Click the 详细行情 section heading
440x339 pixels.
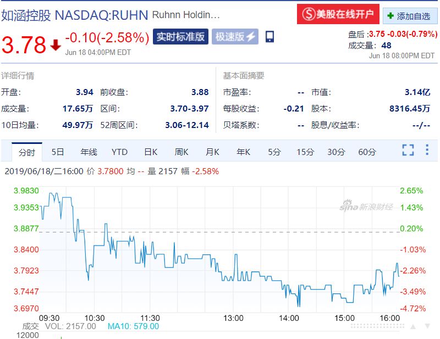click(18, 76)
